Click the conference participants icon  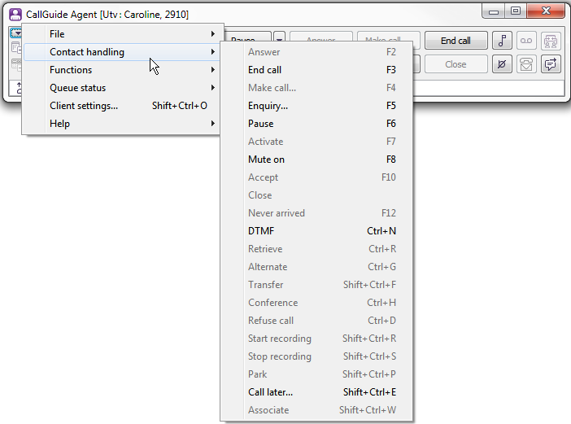coord(551,41)
